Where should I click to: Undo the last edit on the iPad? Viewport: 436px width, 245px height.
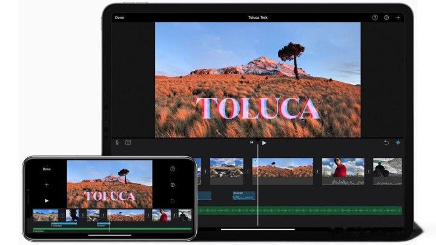pos(386,143)
